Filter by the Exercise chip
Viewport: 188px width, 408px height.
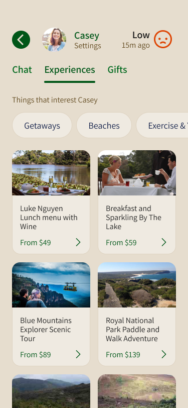pyautogui.click(x=162, y=126)
